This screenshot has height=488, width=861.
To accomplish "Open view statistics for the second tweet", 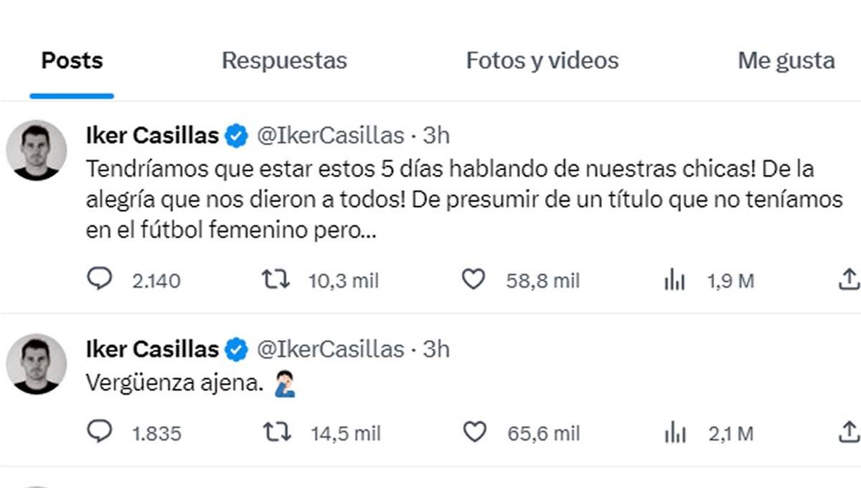I will [x=675, y=433].
